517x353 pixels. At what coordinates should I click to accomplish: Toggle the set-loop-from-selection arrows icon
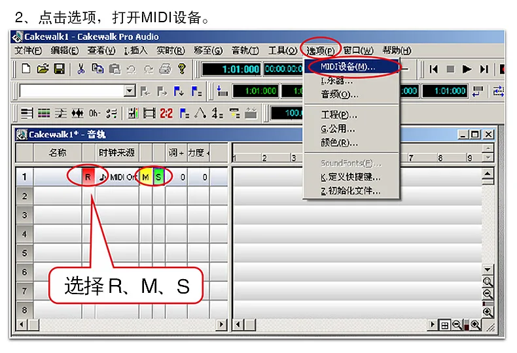pyautogui.click(x=498, y=92)
